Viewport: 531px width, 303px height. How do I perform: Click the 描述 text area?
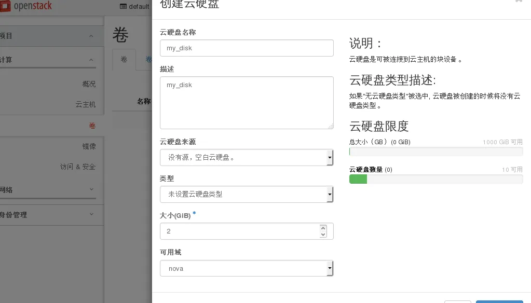(247, 103)
